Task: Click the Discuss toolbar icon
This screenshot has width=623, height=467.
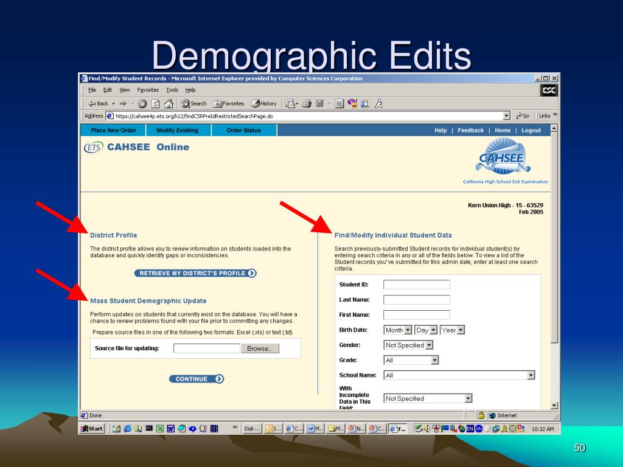Action: tap(339, 103)
